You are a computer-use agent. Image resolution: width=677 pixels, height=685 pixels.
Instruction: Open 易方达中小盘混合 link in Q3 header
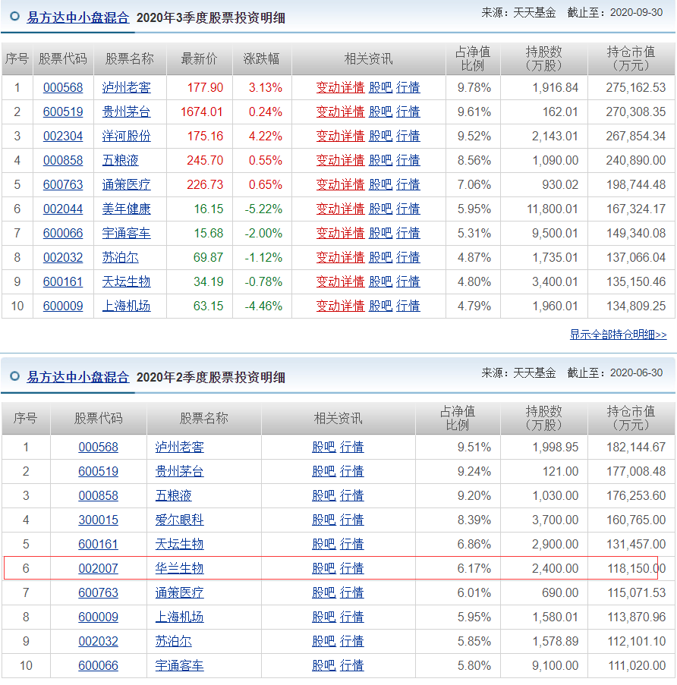(78, 17)
